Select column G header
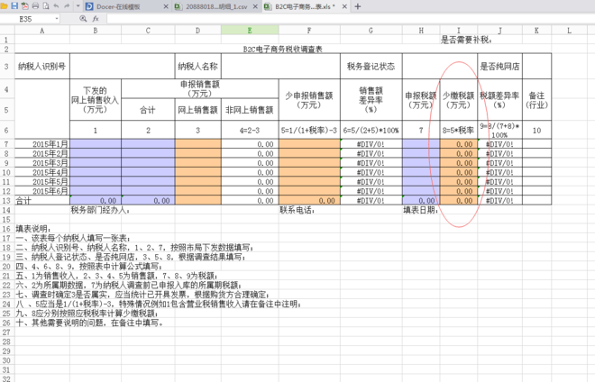 click(x=371, y=31)
